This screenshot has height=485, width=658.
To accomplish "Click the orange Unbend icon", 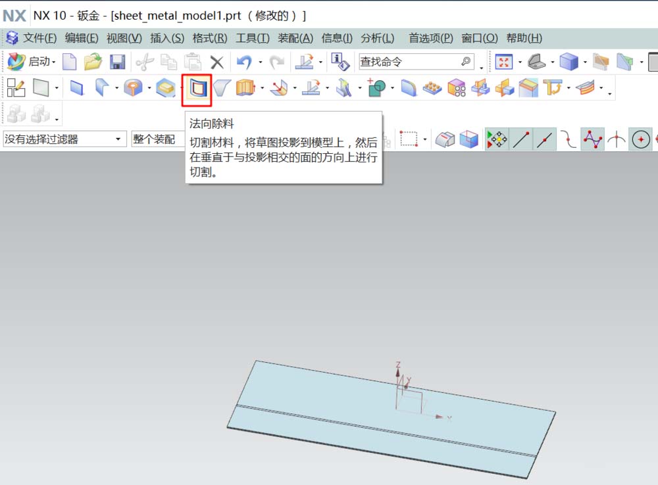I will click(246, 87).
